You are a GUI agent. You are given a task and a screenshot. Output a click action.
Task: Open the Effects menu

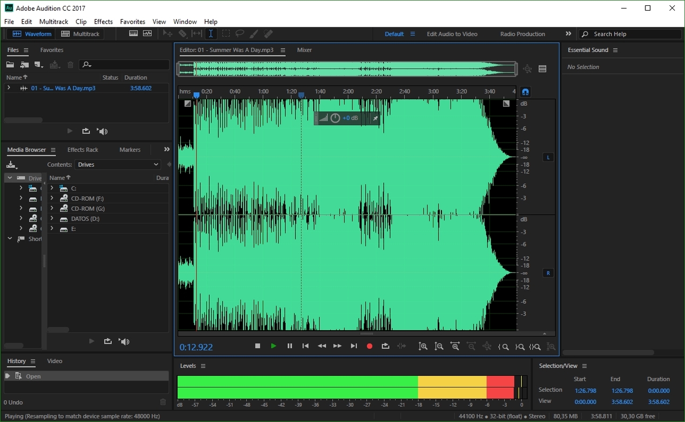[103, 21]
